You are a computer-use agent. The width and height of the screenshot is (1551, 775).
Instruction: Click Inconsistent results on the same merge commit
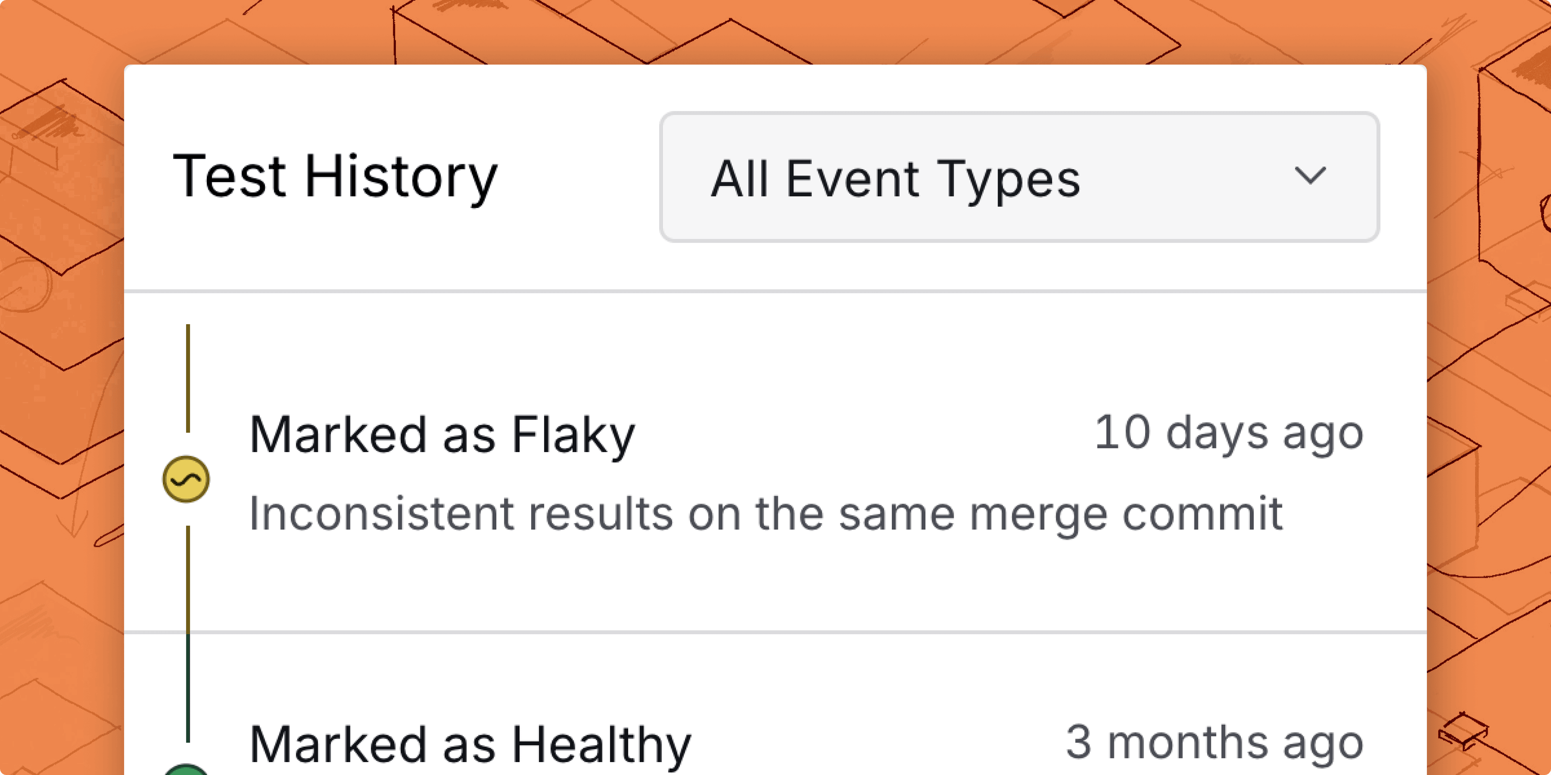(x=766, y=514)
